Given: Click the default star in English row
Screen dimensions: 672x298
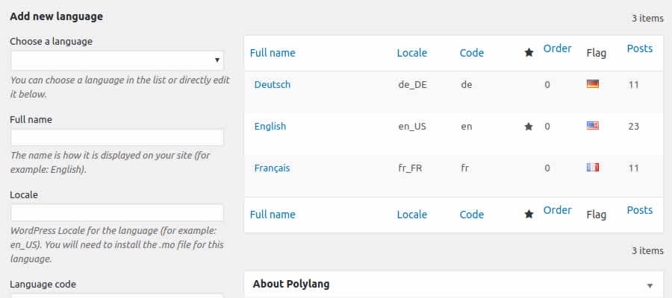Looking at the screenshot, I should coord(529,127).
